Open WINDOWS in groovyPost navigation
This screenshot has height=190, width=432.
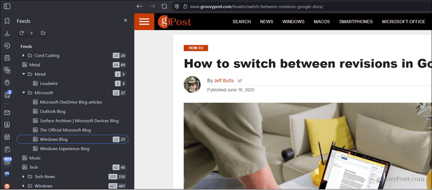[x=293, y=22]
